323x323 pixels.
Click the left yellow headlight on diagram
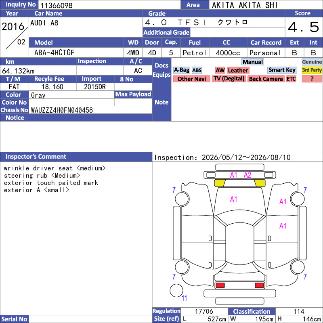coord(220,183)
